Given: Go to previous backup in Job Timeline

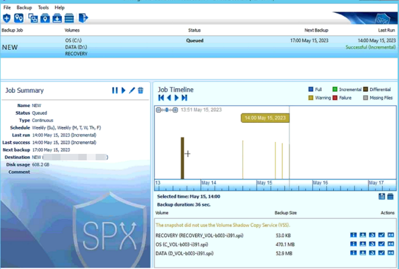Looking at the screenshot, I should coord(169,98).
